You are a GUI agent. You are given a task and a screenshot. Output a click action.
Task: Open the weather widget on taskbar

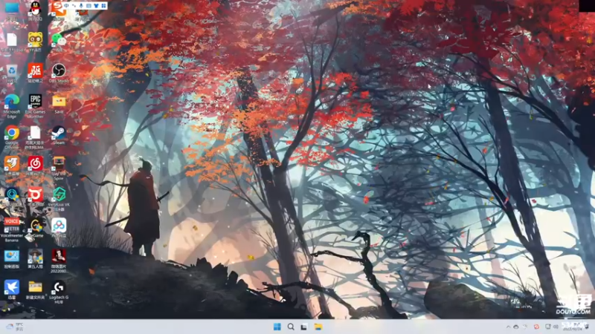tap(15, 327)
